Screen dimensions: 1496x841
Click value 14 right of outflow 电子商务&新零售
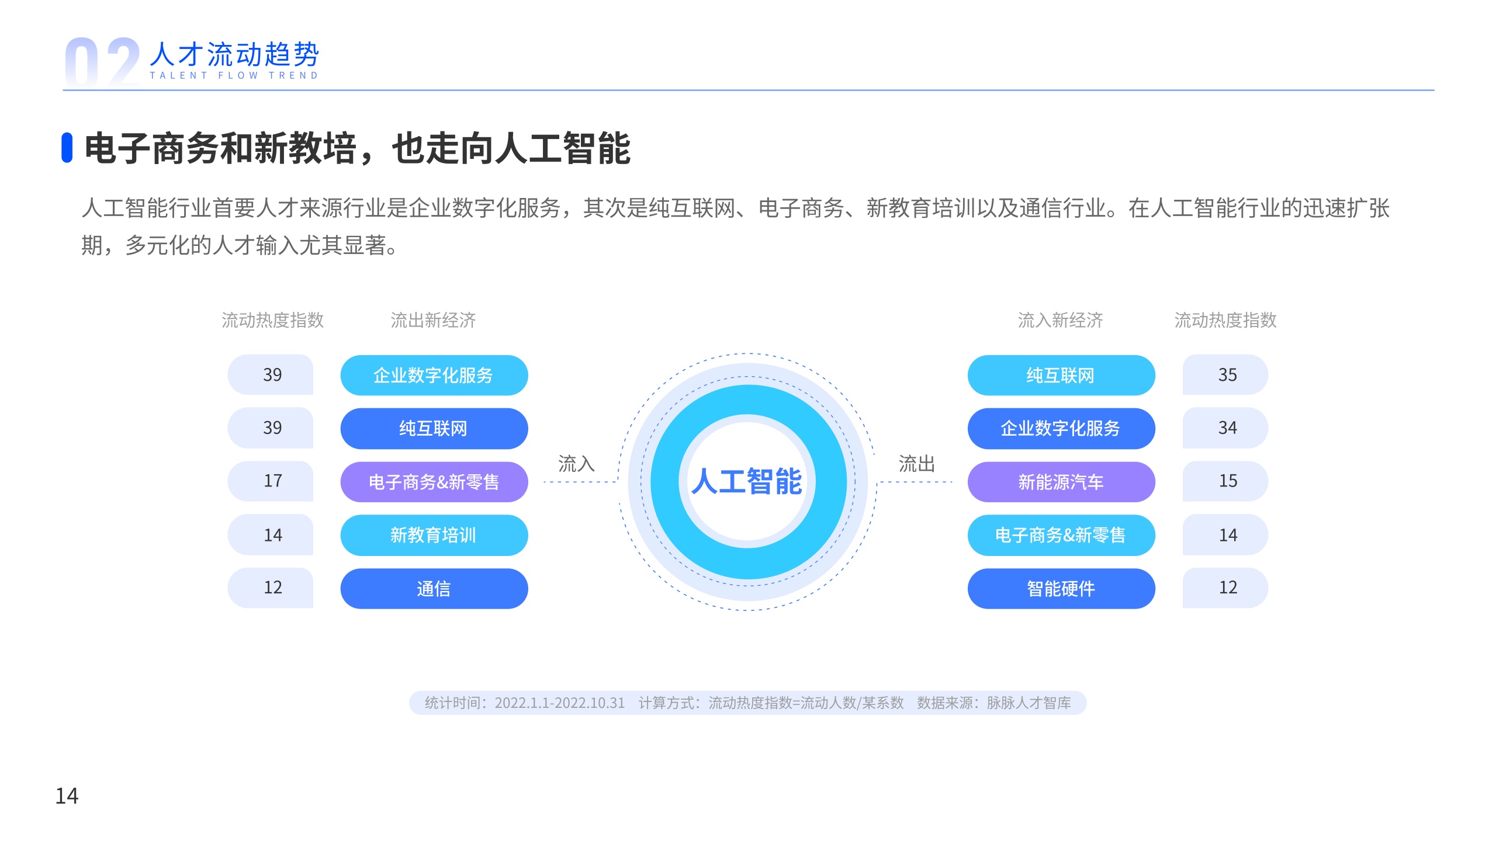pyautogui.click(x=1225, y=534)
